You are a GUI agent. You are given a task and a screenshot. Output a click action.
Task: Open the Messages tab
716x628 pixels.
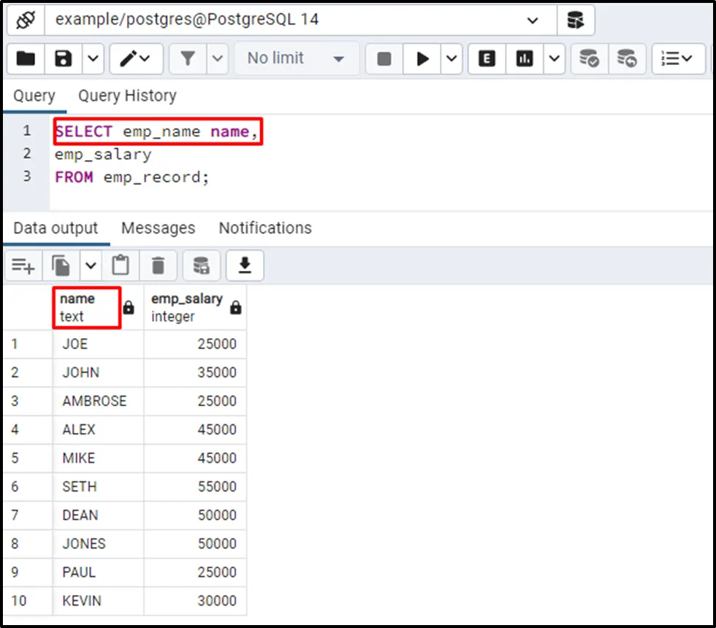(x=158, y=228)
